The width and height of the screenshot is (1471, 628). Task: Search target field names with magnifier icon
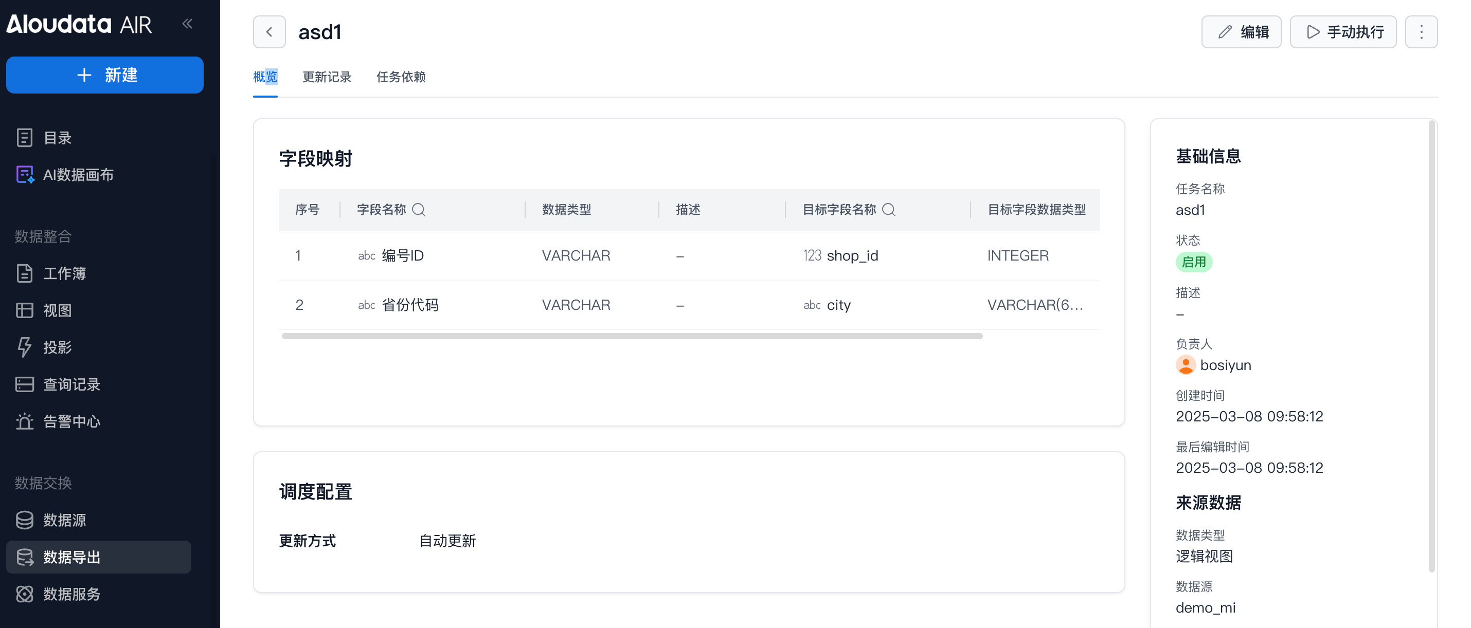tap(889, 210)
